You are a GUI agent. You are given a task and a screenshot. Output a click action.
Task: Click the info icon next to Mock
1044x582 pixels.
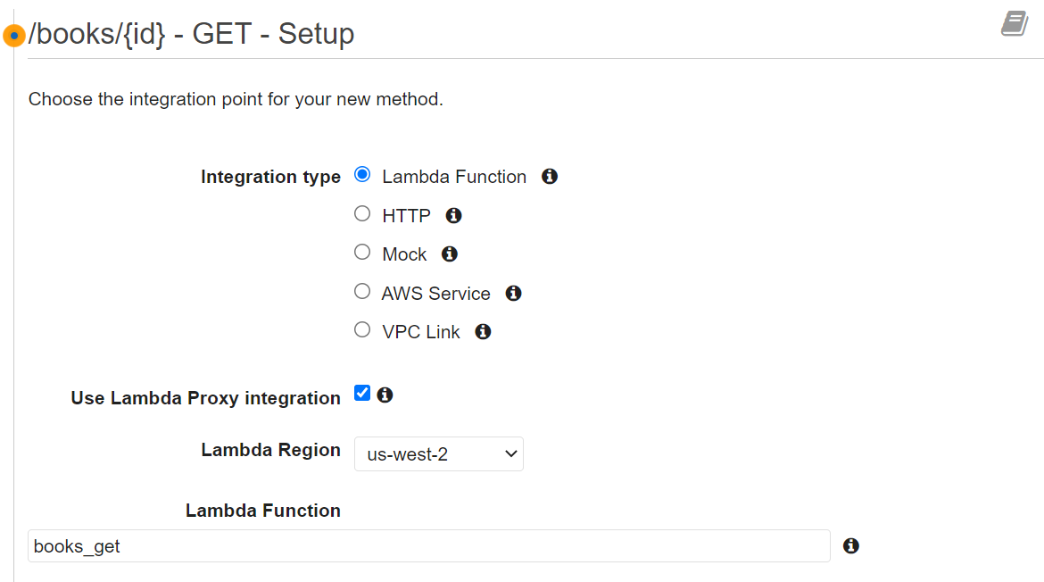pos(449,254)
